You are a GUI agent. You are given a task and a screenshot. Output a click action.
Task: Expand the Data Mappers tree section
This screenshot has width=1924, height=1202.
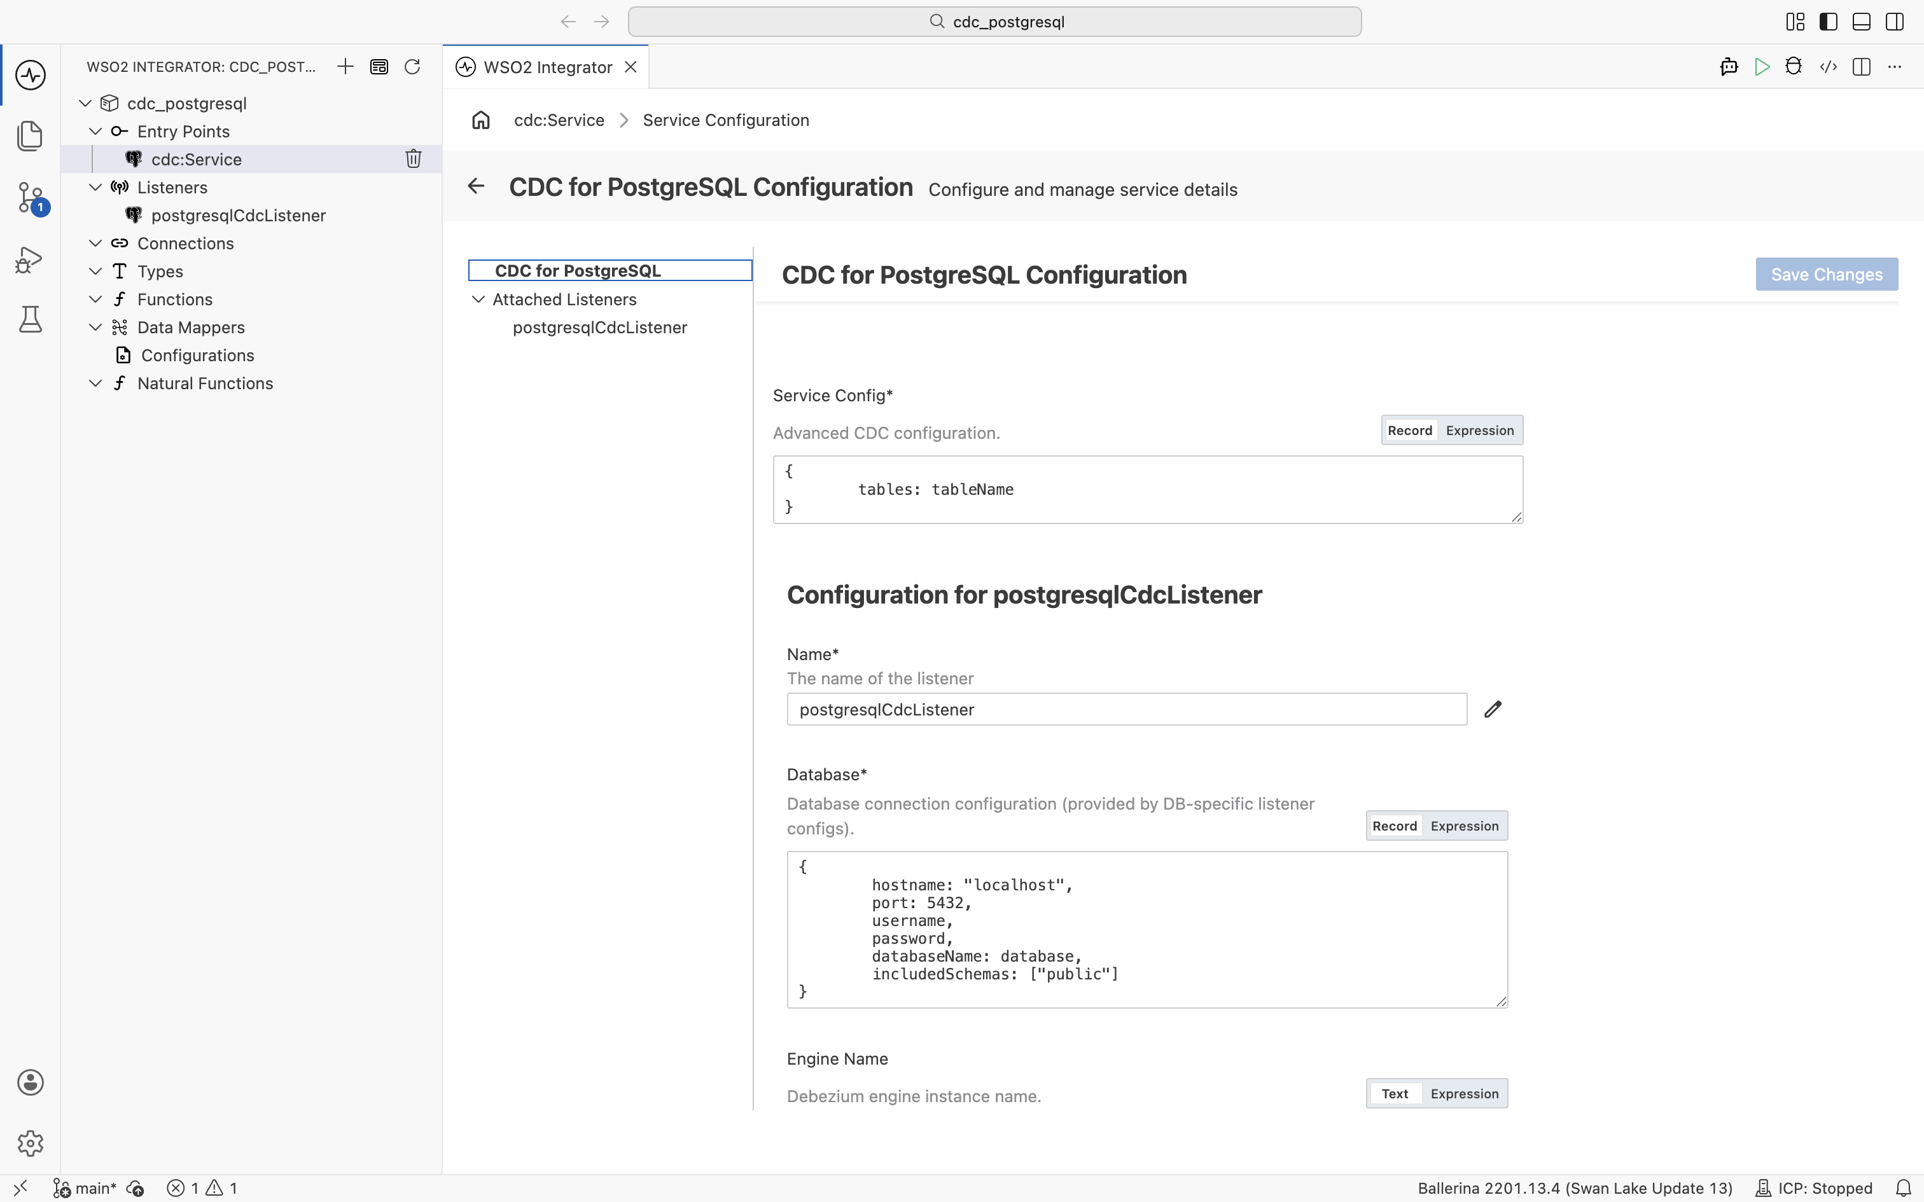(95, 328)
